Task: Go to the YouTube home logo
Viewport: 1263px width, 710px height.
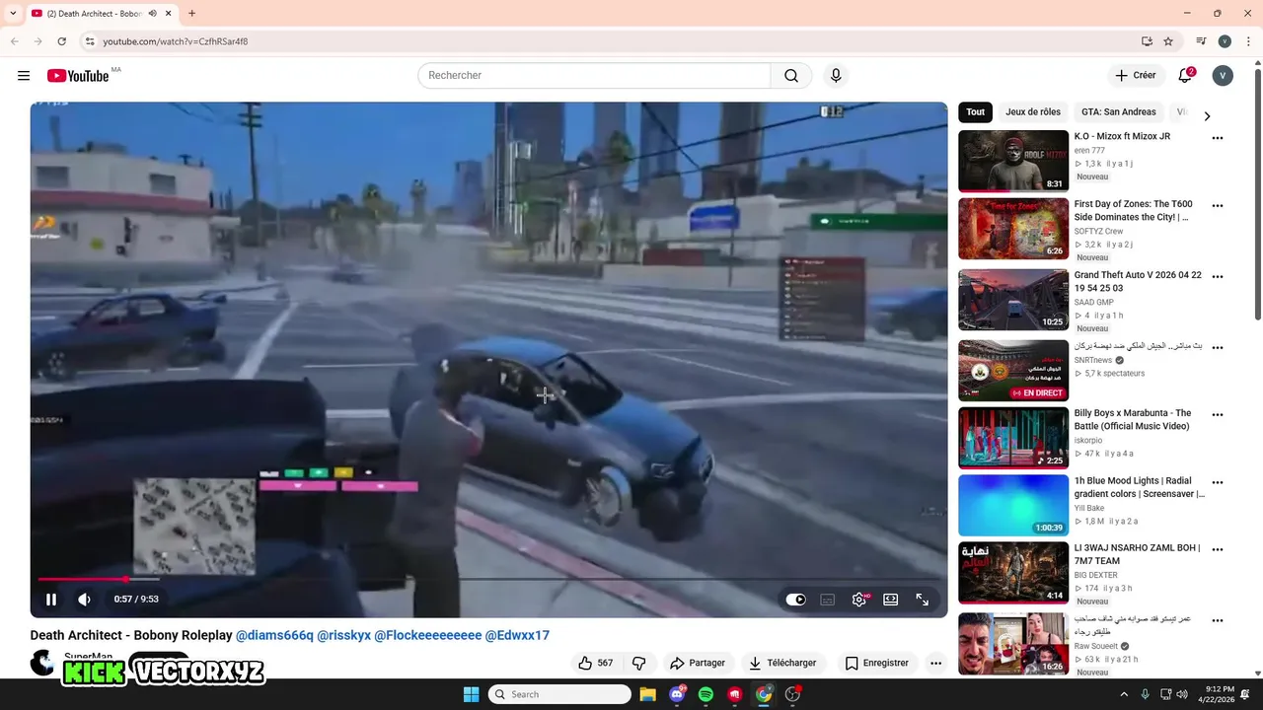Action: [x=78, y=76]
